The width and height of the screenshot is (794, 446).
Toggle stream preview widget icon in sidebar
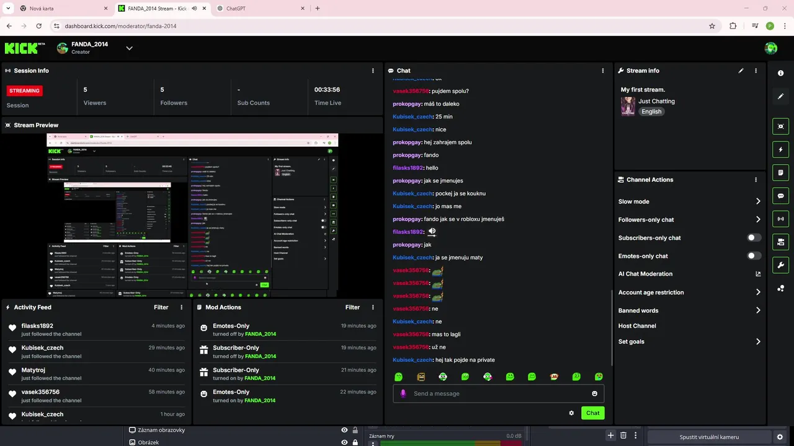coord(780,126)
